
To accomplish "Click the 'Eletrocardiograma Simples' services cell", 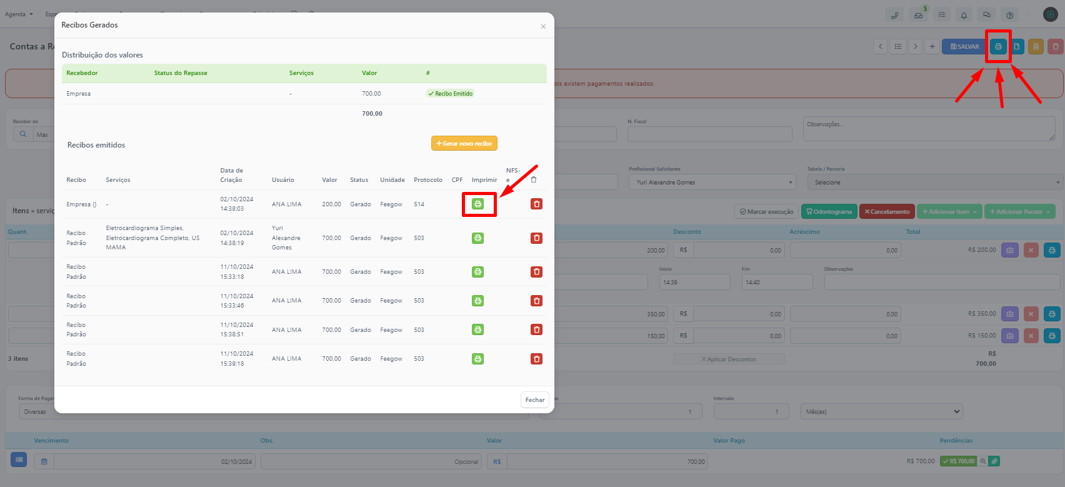I will pyautogui.click(x=152, y=238).
